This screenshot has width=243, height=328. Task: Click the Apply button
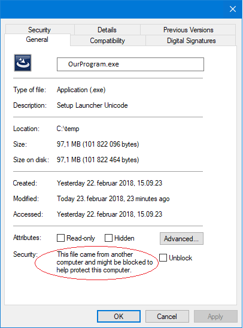coord(215,316)
